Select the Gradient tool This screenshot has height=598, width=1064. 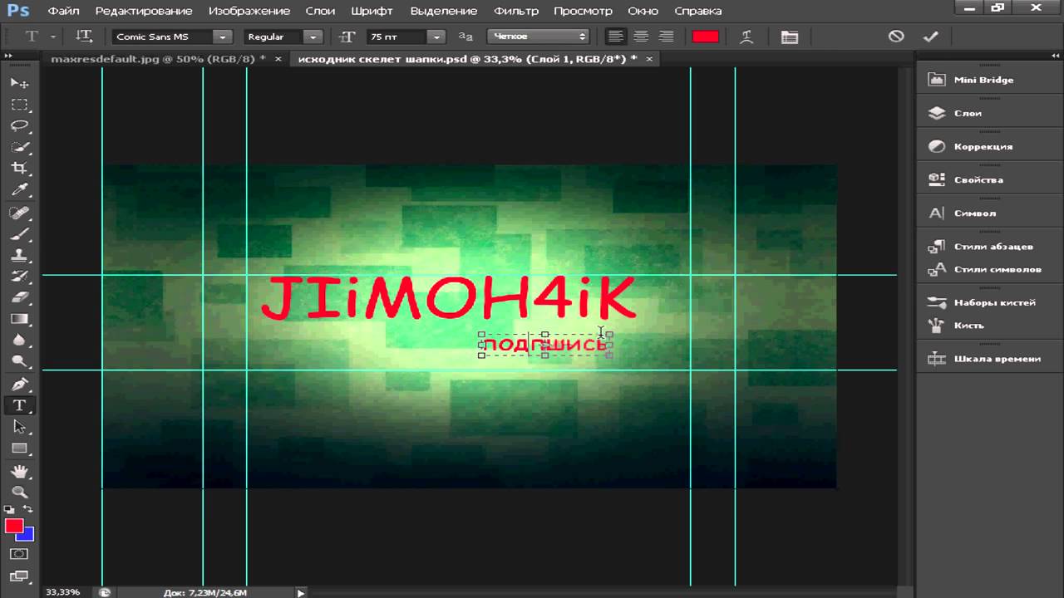[x=19, y=319]
